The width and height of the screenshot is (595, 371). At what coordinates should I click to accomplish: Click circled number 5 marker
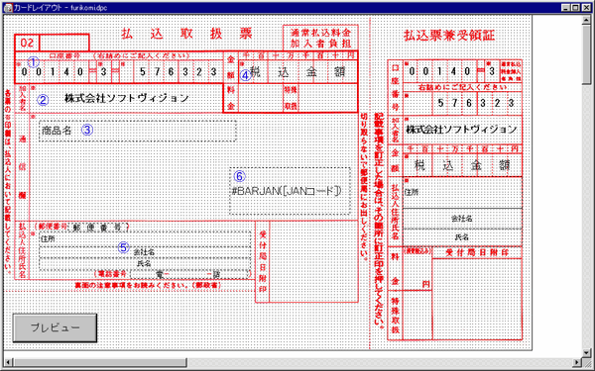coord(124,247)
